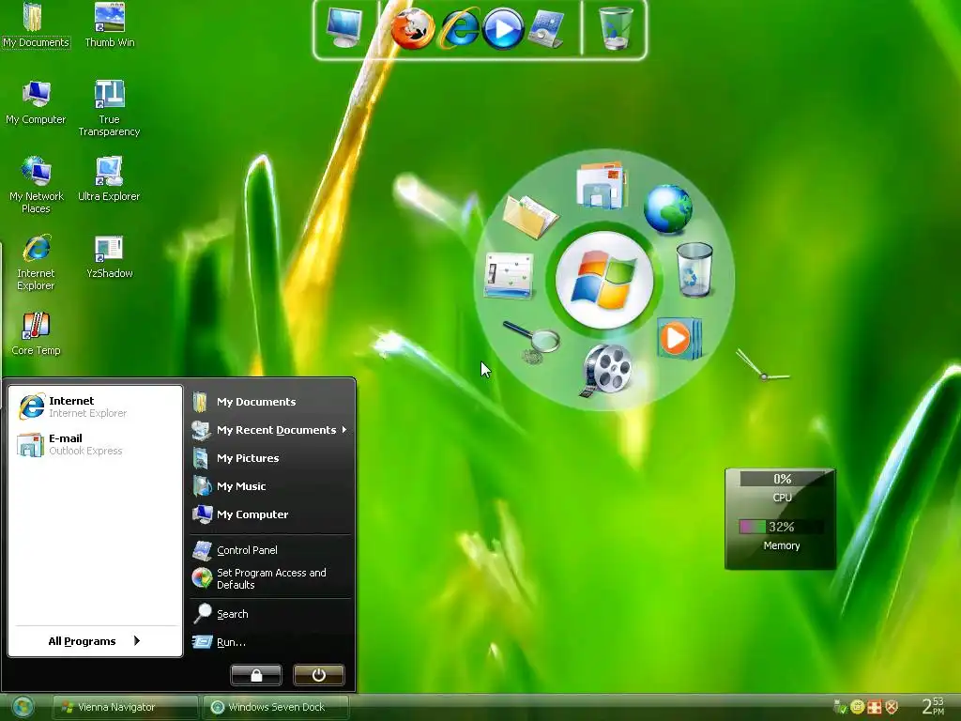Open film reel icon in circular navigator
The width and height of the screenshot is (961, 721).
(606, 370)
